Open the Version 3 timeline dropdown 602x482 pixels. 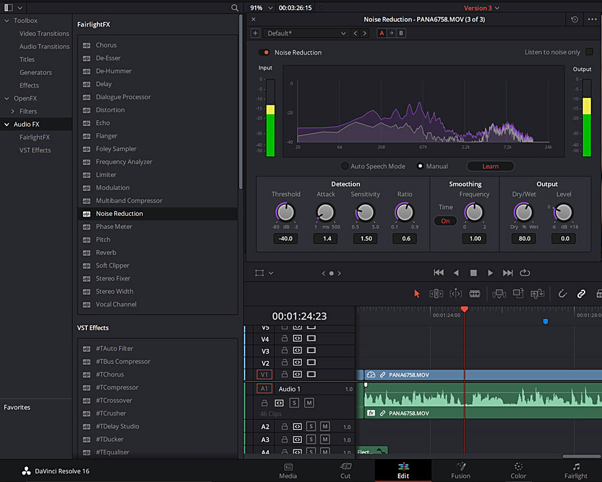click(x=482, y=7)
